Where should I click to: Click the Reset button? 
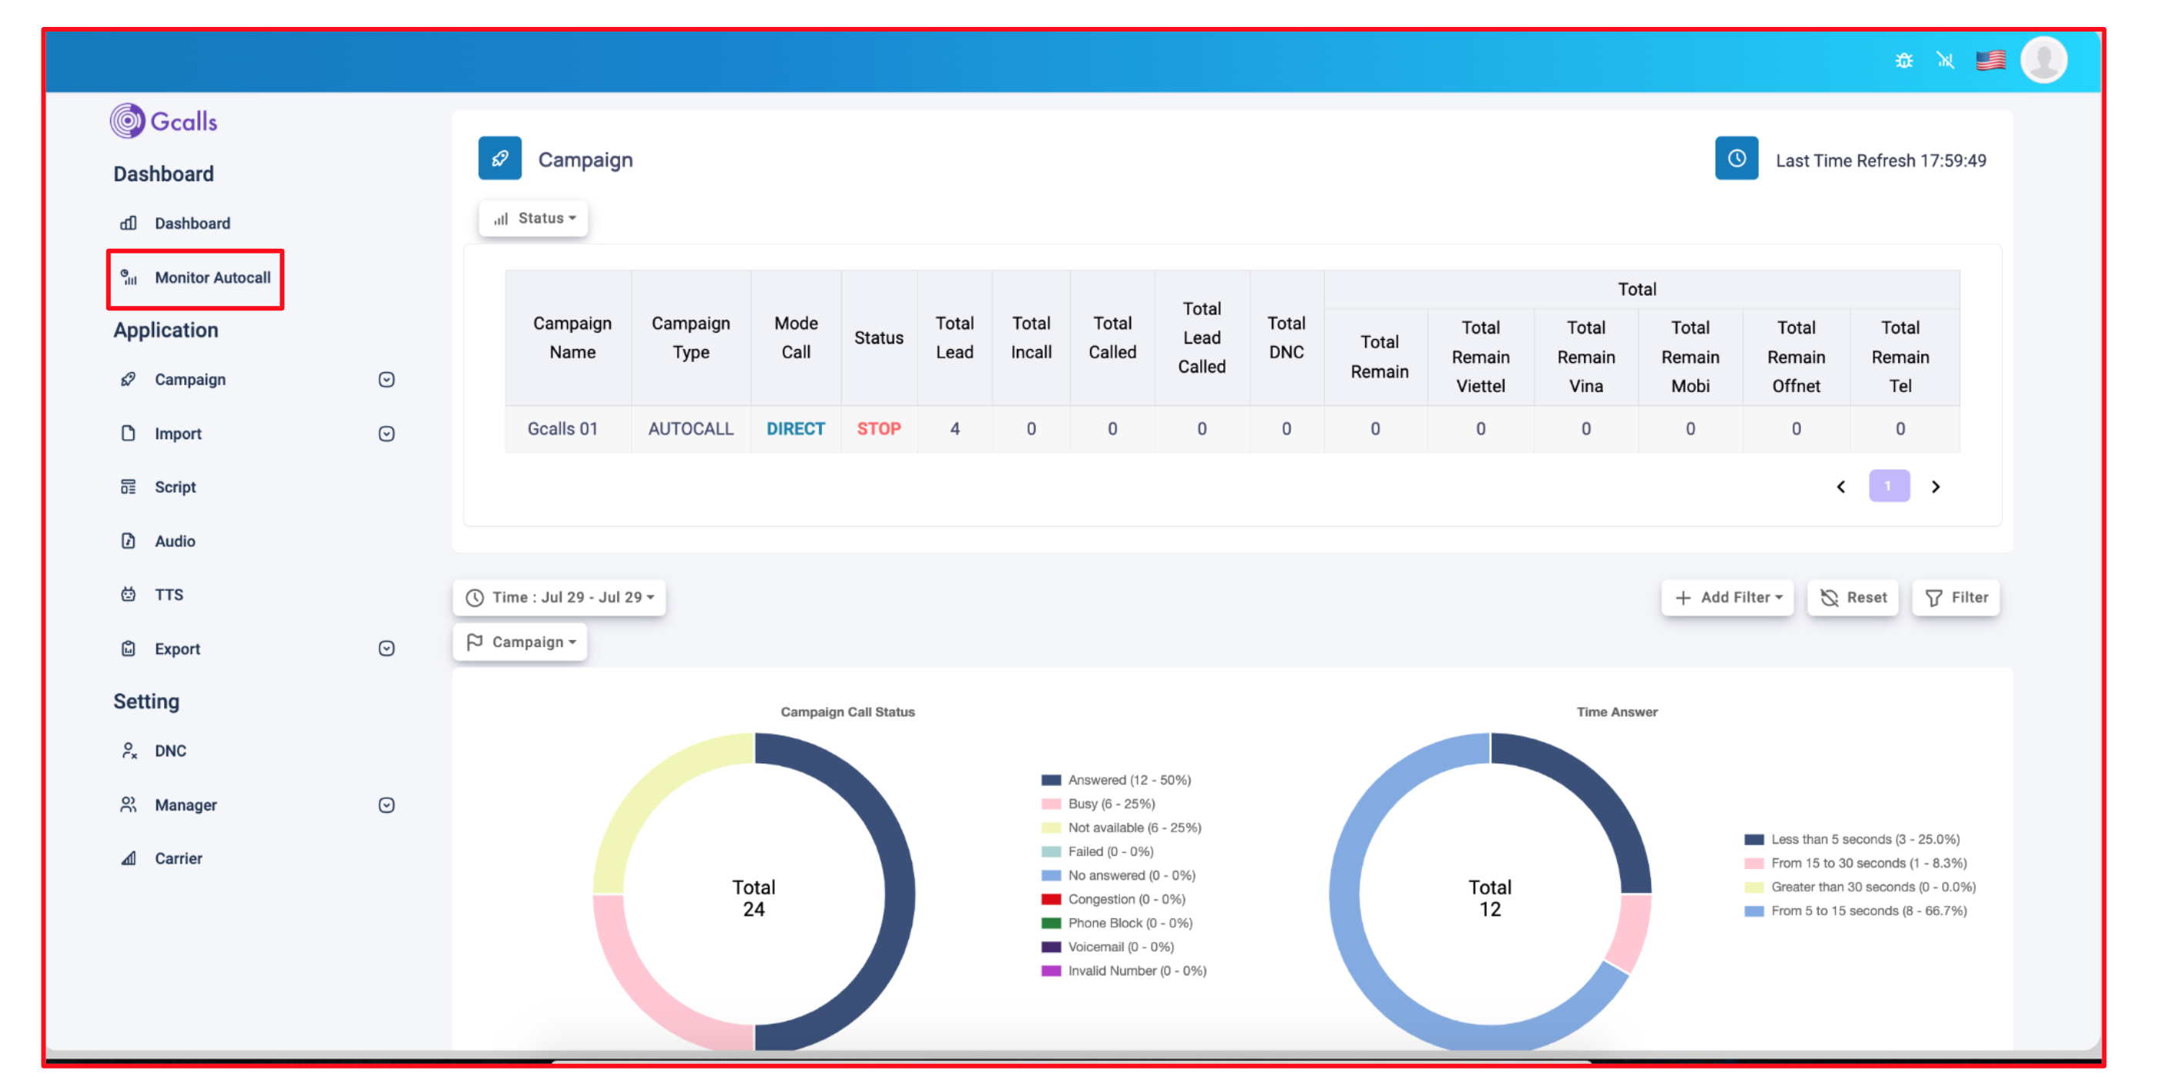(1852, 597)
